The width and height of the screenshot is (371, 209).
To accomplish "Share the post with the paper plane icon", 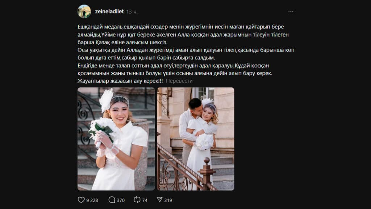I will (160, 200).
